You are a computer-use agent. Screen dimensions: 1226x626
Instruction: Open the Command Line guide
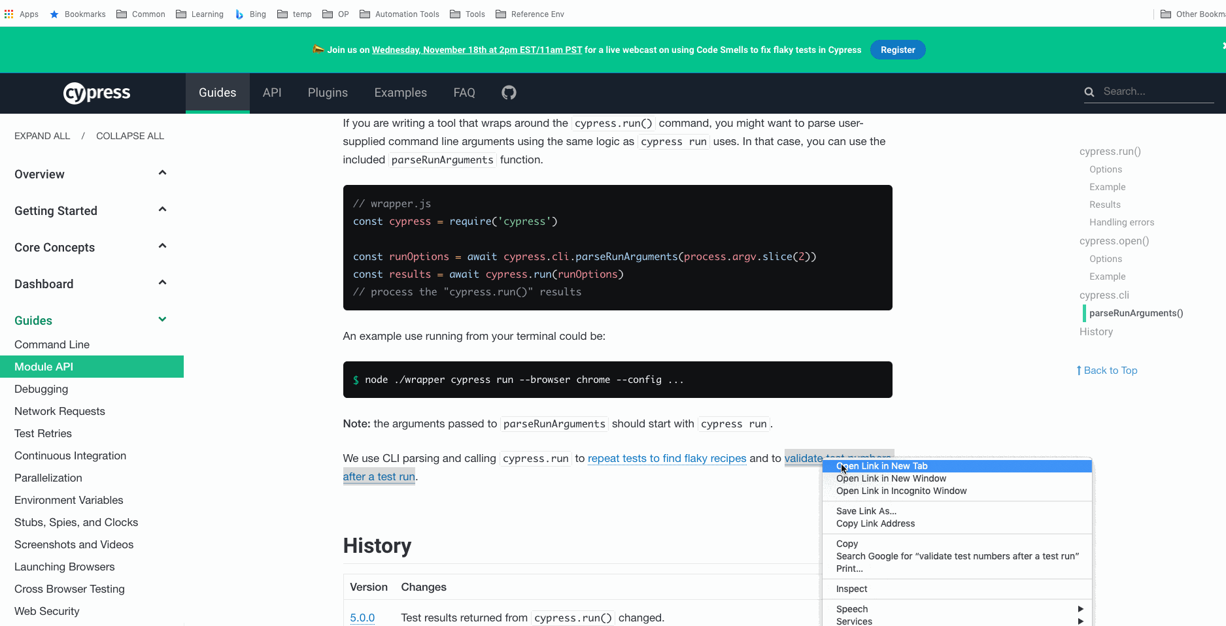52,344
